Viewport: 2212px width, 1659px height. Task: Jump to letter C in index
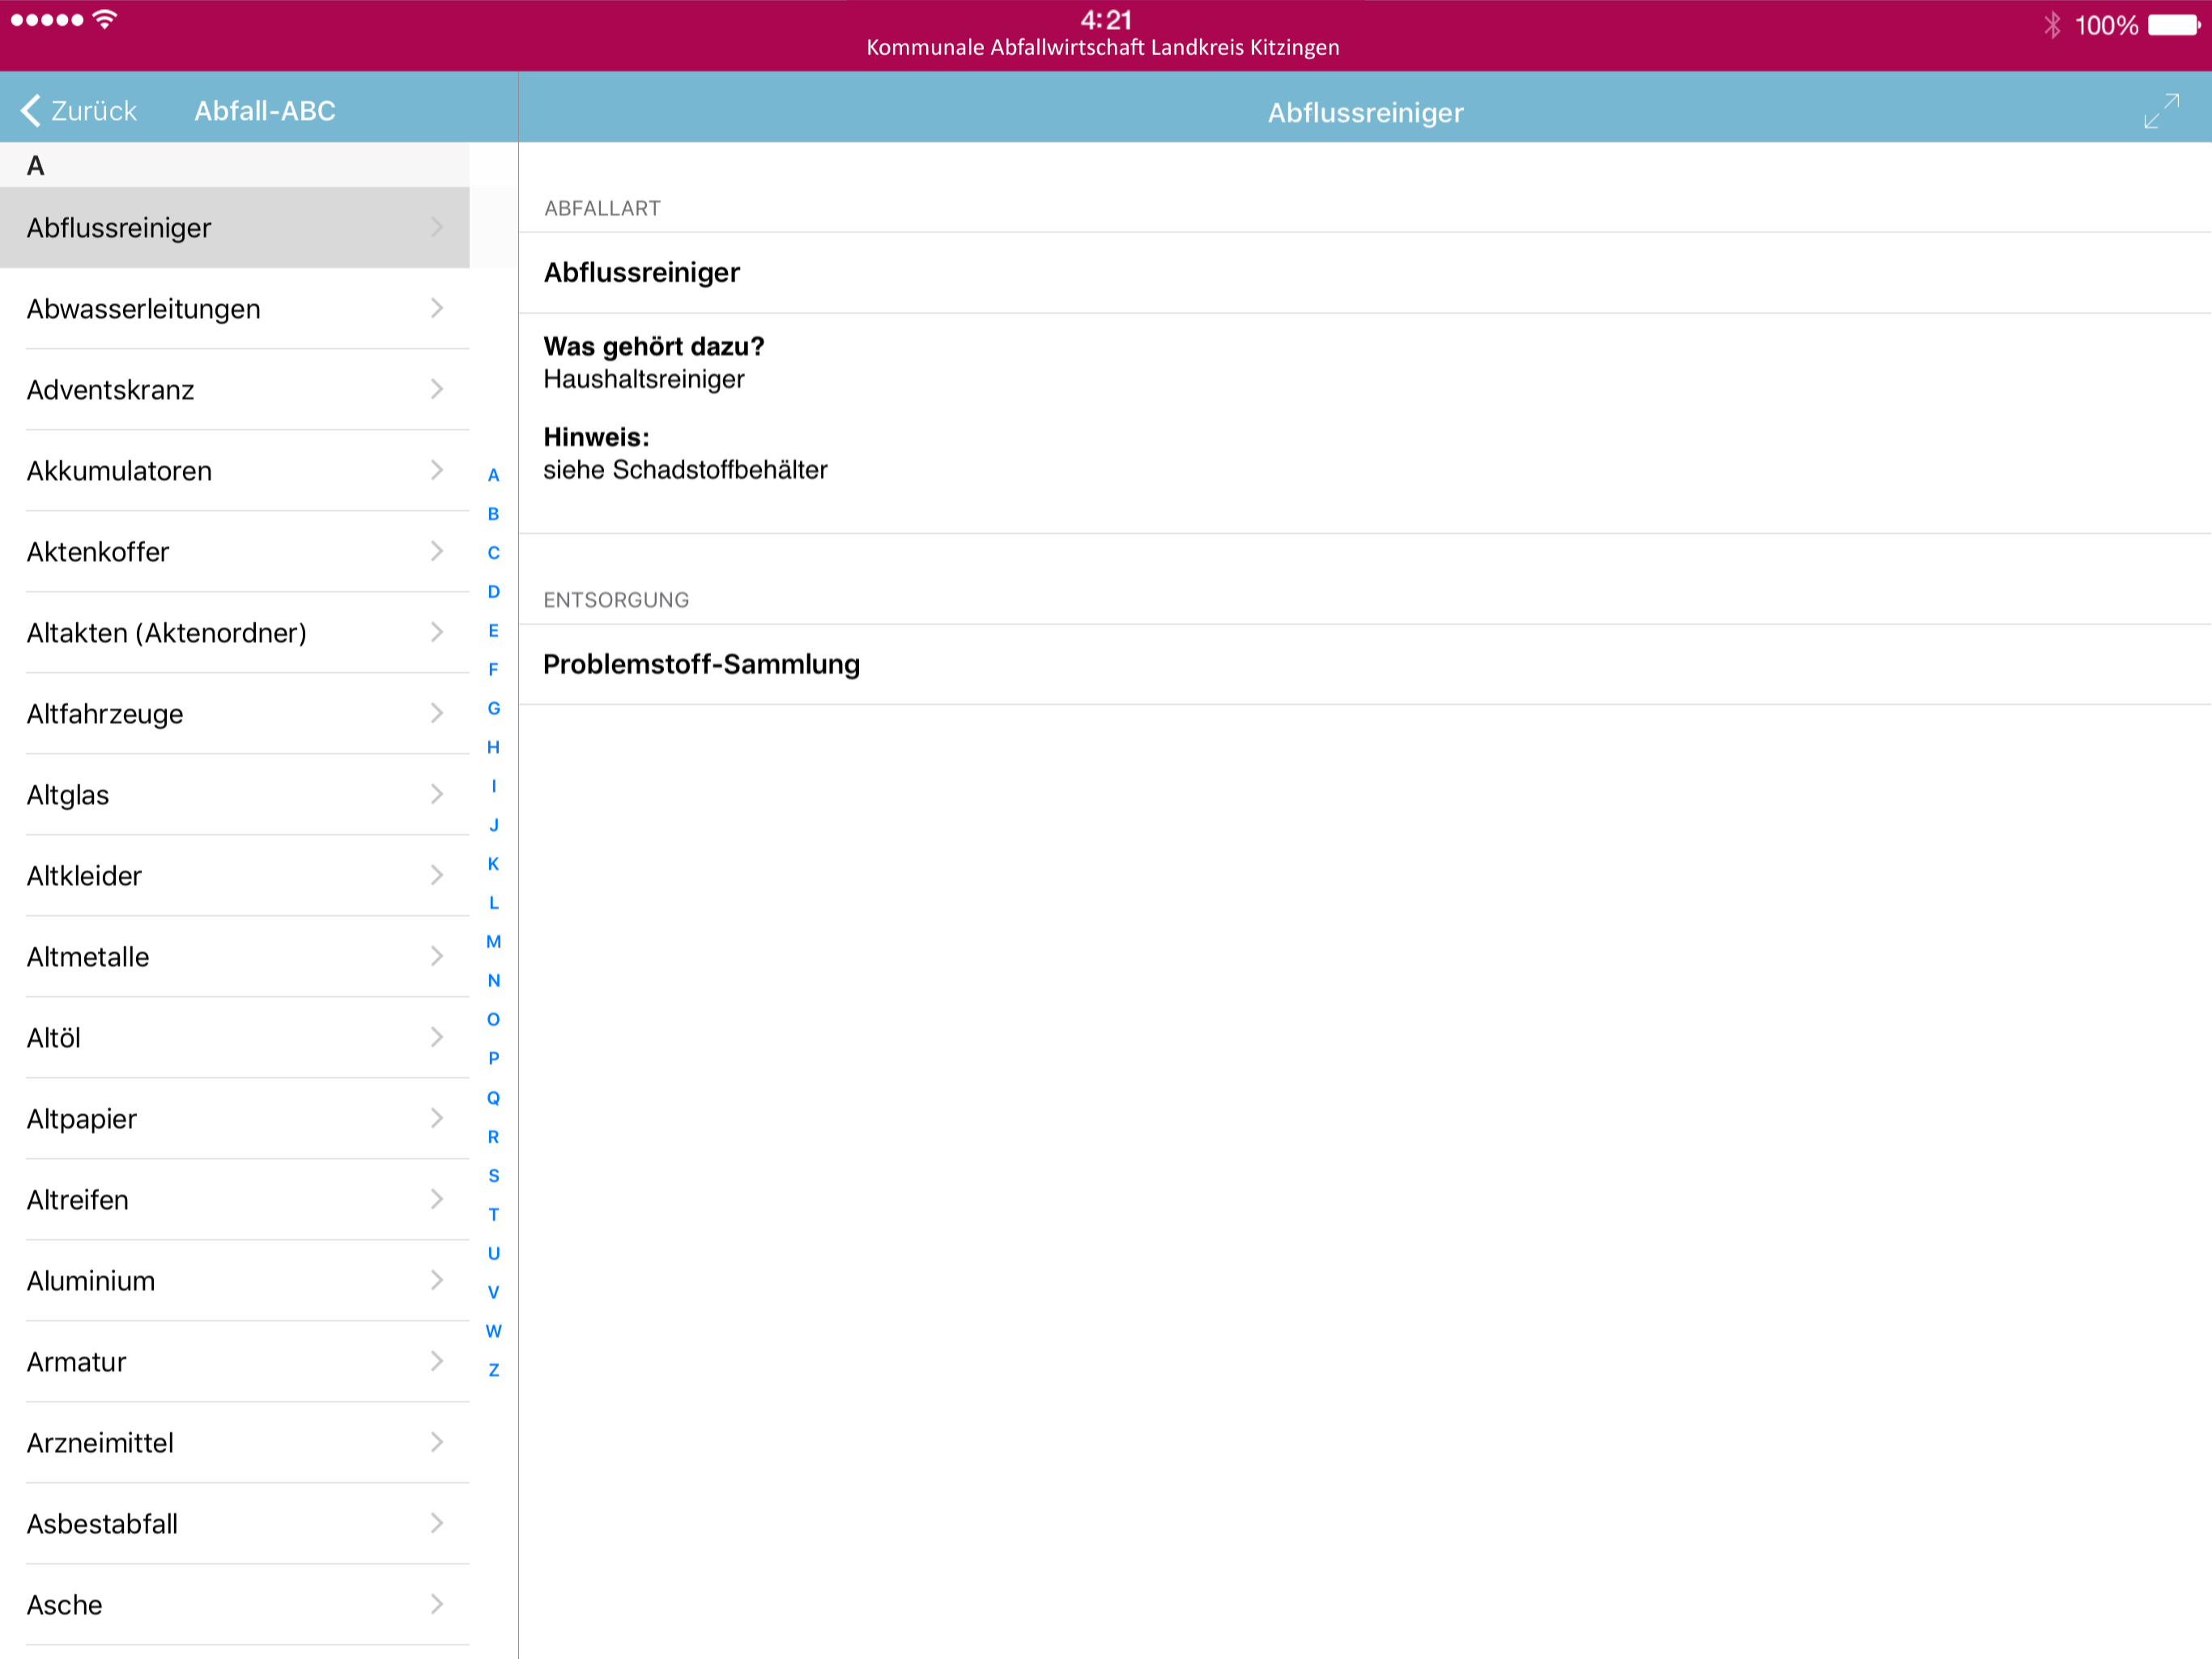point(493,553)
